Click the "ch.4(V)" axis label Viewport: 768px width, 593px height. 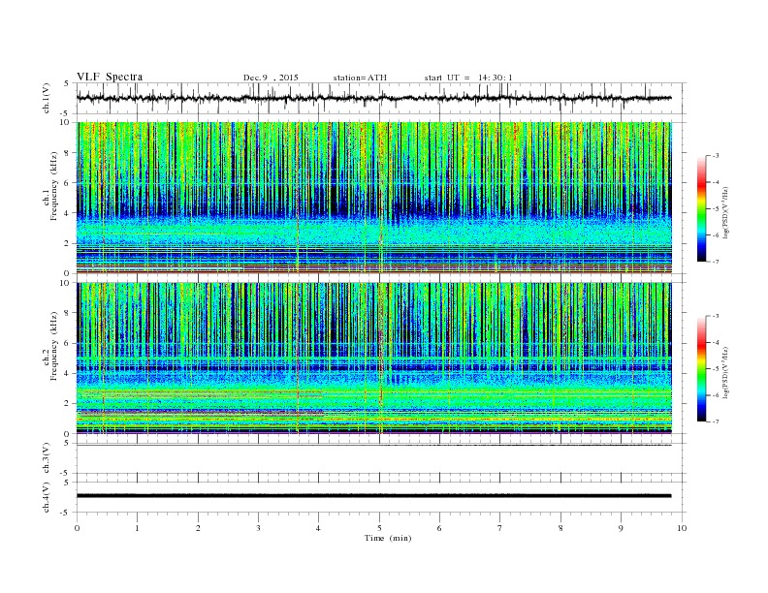click(x=47, y=497)
